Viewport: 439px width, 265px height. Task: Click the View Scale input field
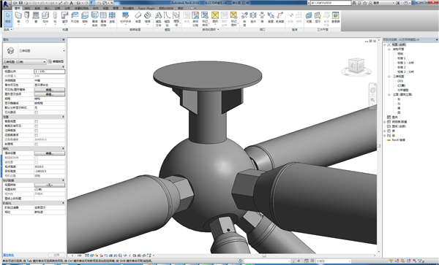click(50, 72)
